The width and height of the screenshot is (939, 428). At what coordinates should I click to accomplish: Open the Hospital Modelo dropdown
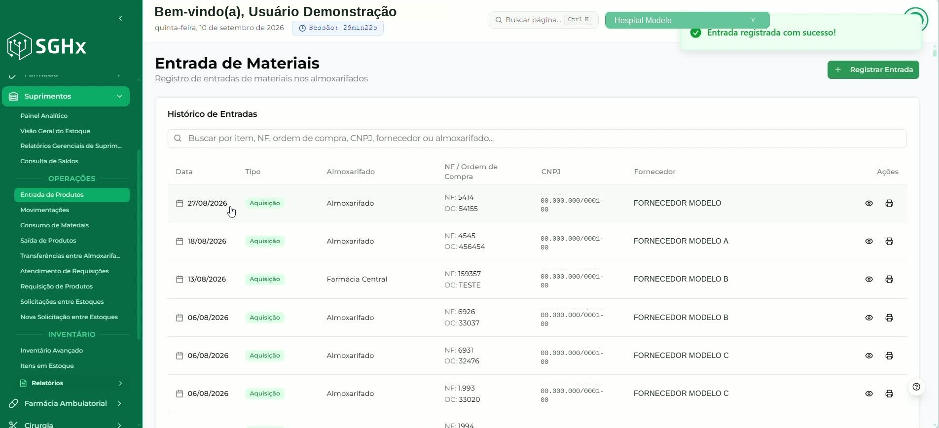687,20
